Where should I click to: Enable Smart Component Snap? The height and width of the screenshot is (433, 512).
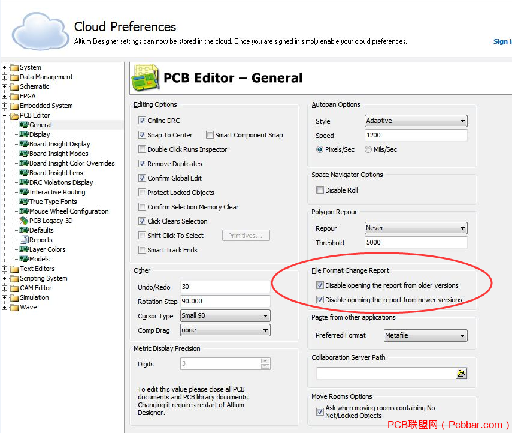coord(210,135)
